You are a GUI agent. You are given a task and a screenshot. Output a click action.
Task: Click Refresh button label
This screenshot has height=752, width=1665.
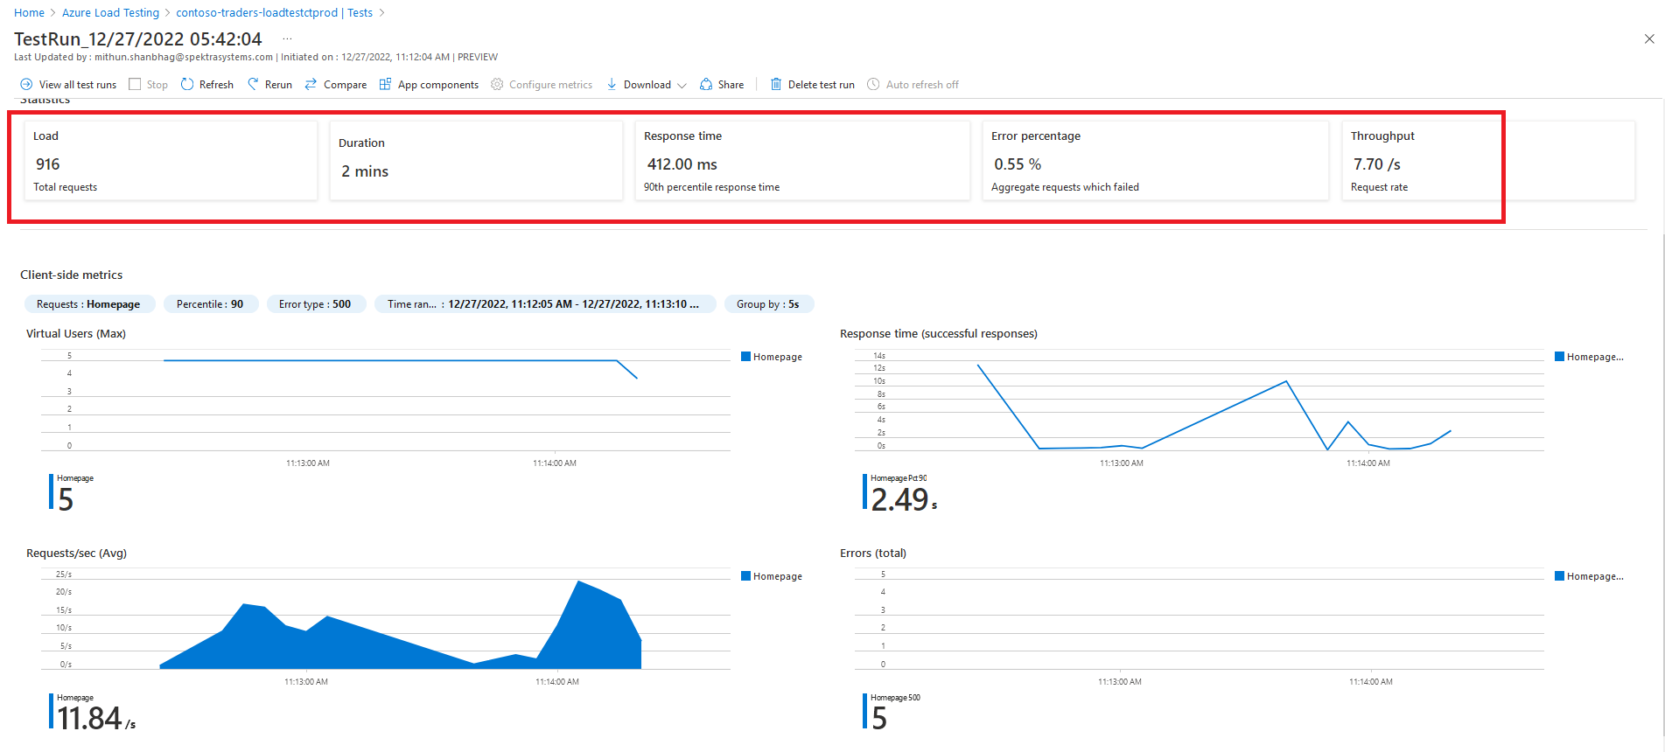(x=216, y=85)
